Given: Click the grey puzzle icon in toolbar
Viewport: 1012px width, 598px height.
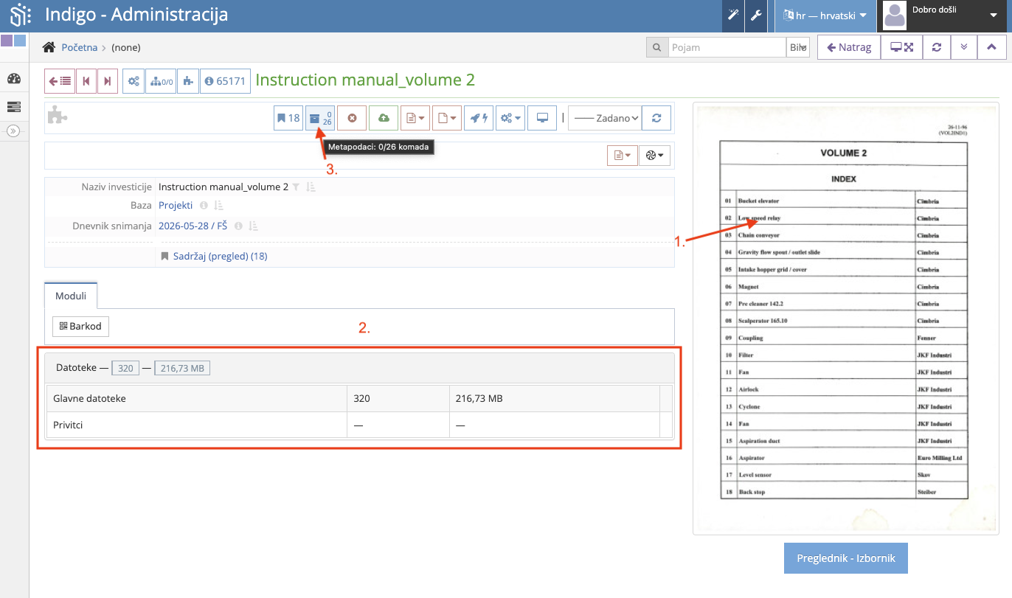Looking at the screenshot, I should click(x=57, y=115).
